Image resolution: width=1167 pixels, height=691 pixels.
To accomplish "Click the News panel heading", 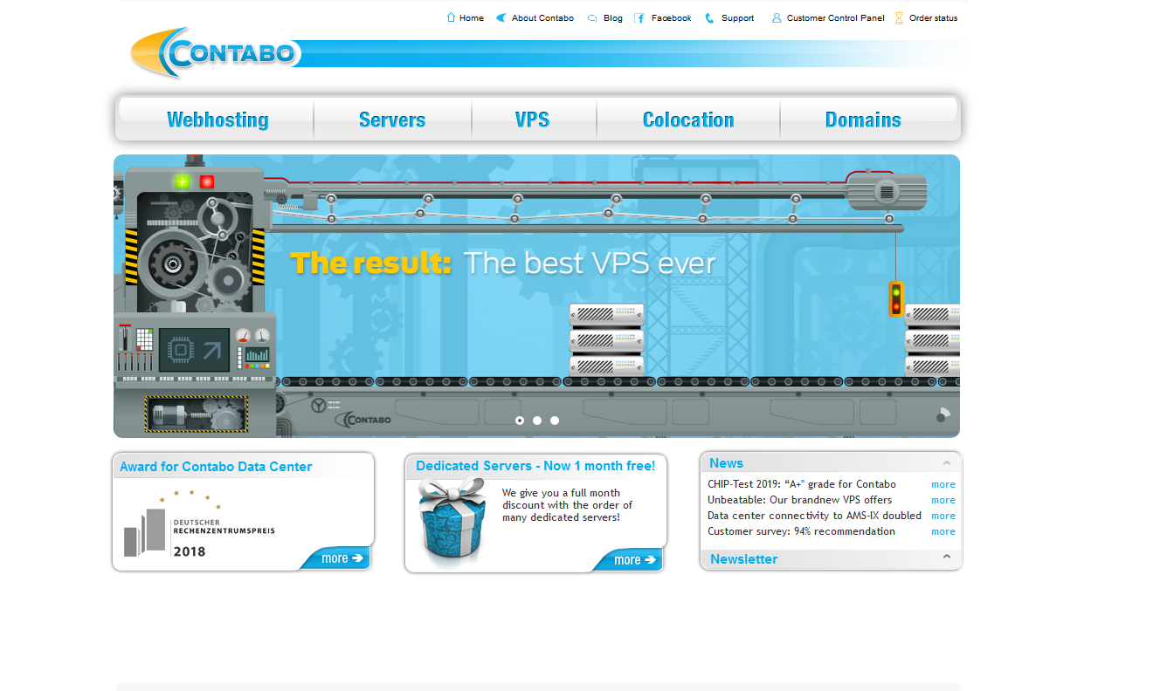I will click(727, 463).
